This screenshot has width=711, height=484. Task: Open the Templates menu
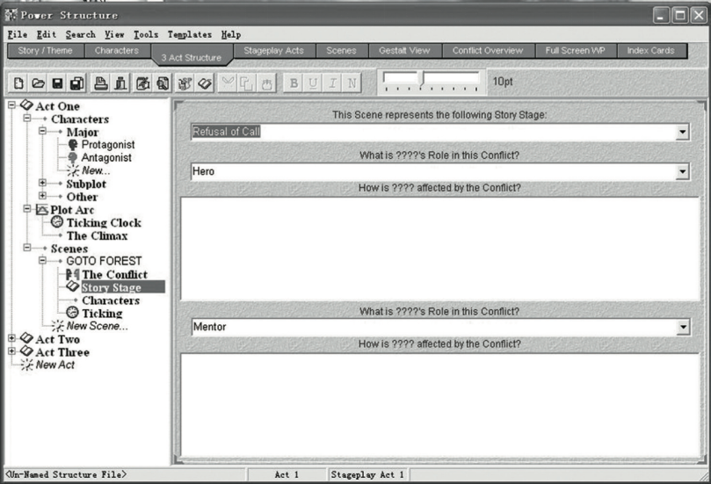coord(190,34)
